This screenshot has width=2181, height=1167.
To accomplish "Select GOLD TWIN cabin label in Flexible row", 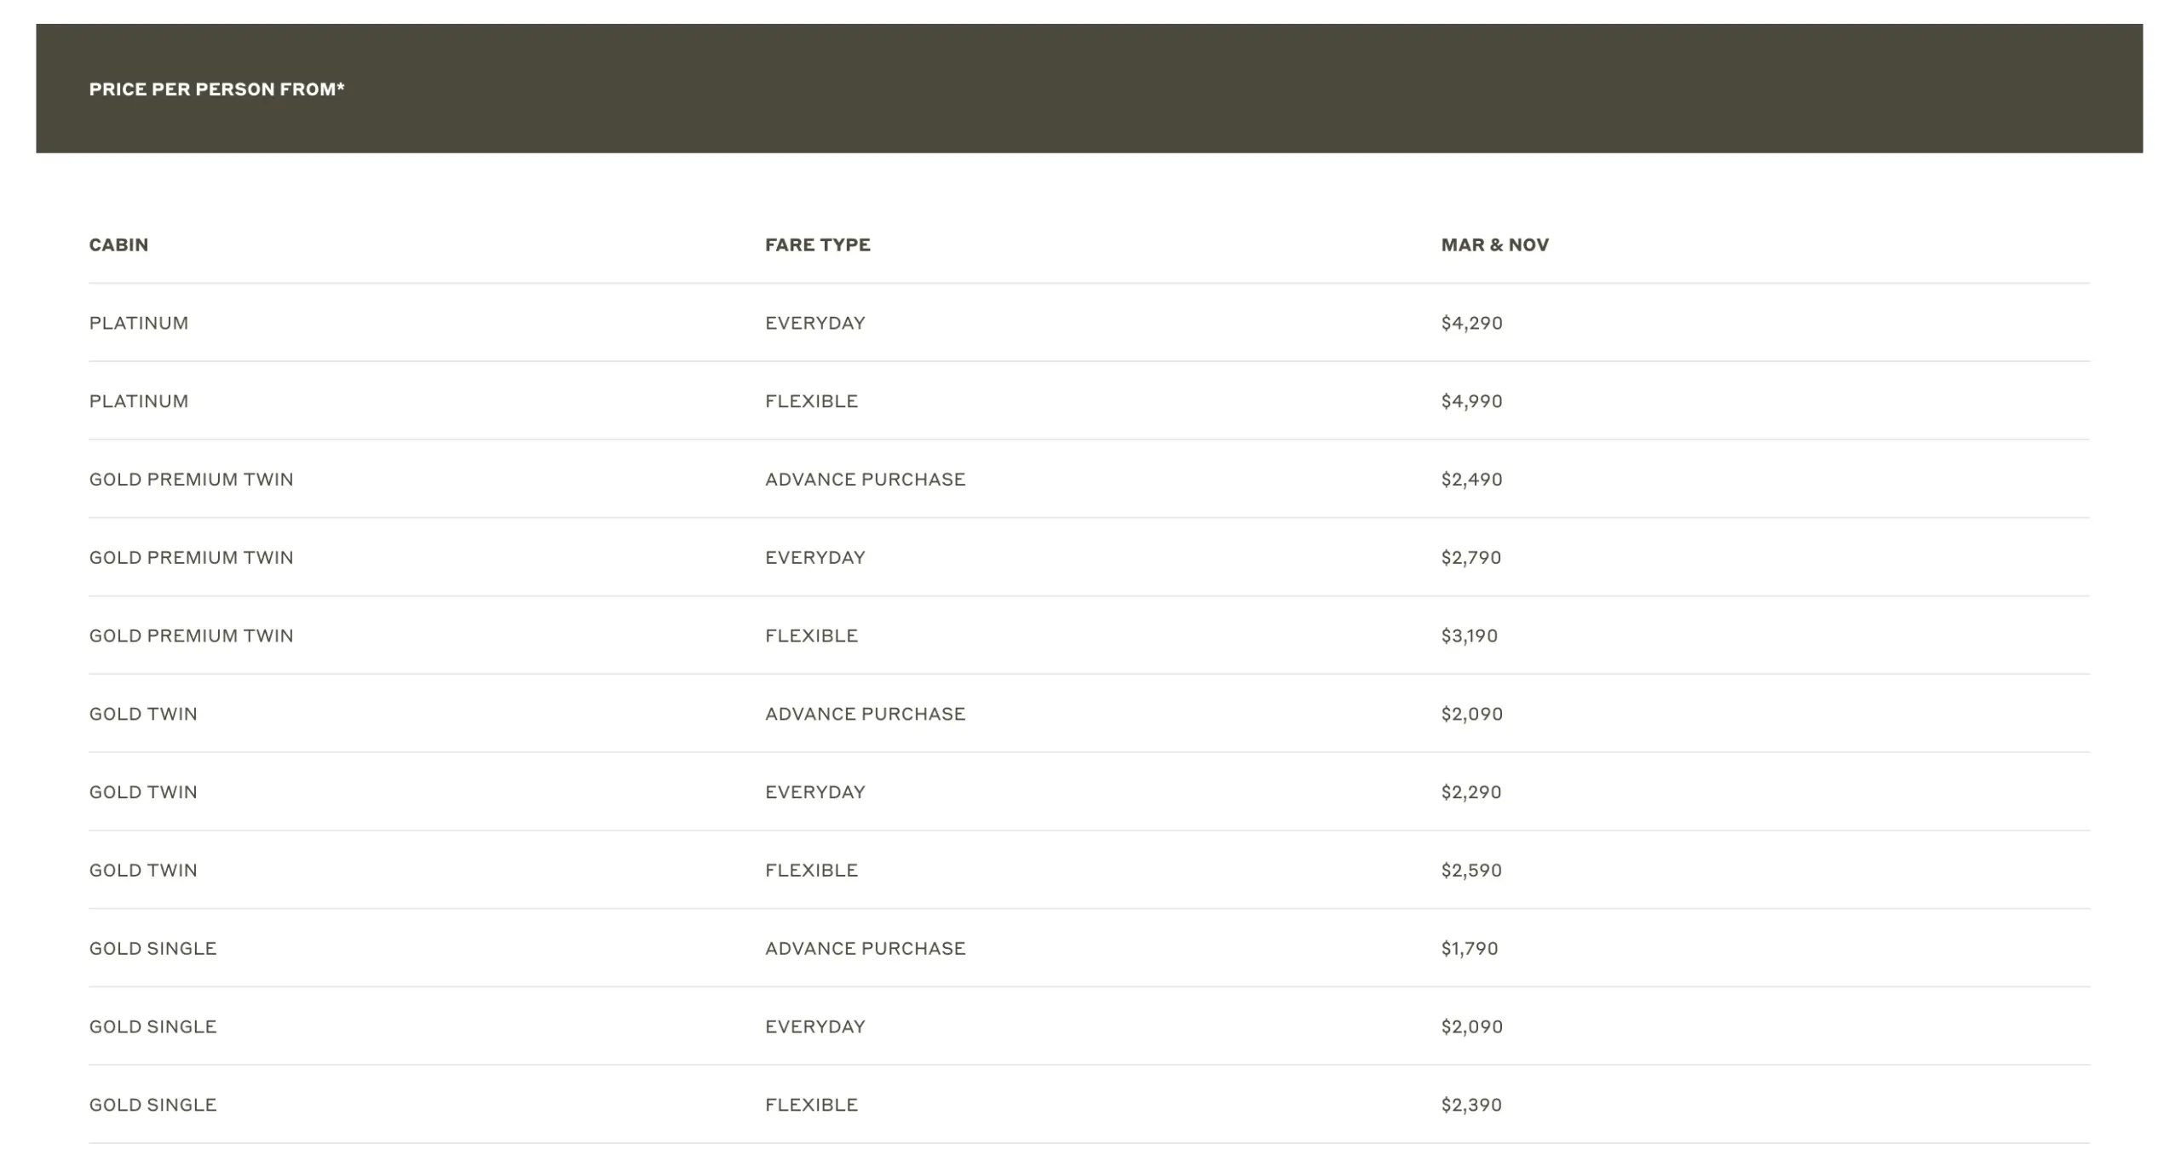I will [x=143, y=871].
